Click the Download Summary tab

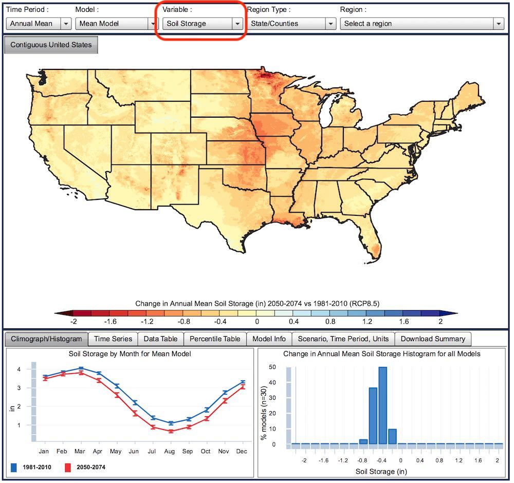(433, 339)
